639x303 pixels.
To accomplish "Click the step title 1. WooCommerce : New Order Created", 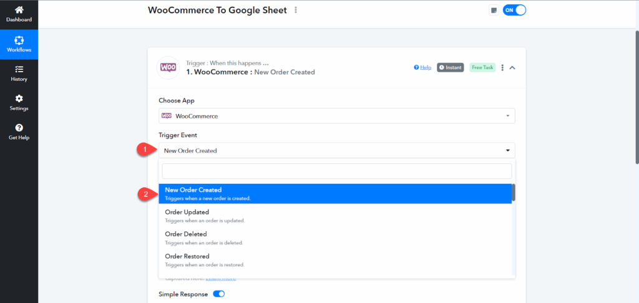I will [x=250, y=72].
